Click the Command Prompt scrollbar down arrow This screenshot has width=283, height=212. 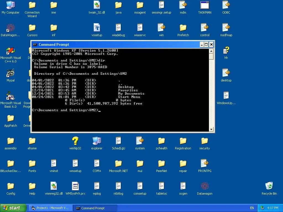(x=211, y=129)
